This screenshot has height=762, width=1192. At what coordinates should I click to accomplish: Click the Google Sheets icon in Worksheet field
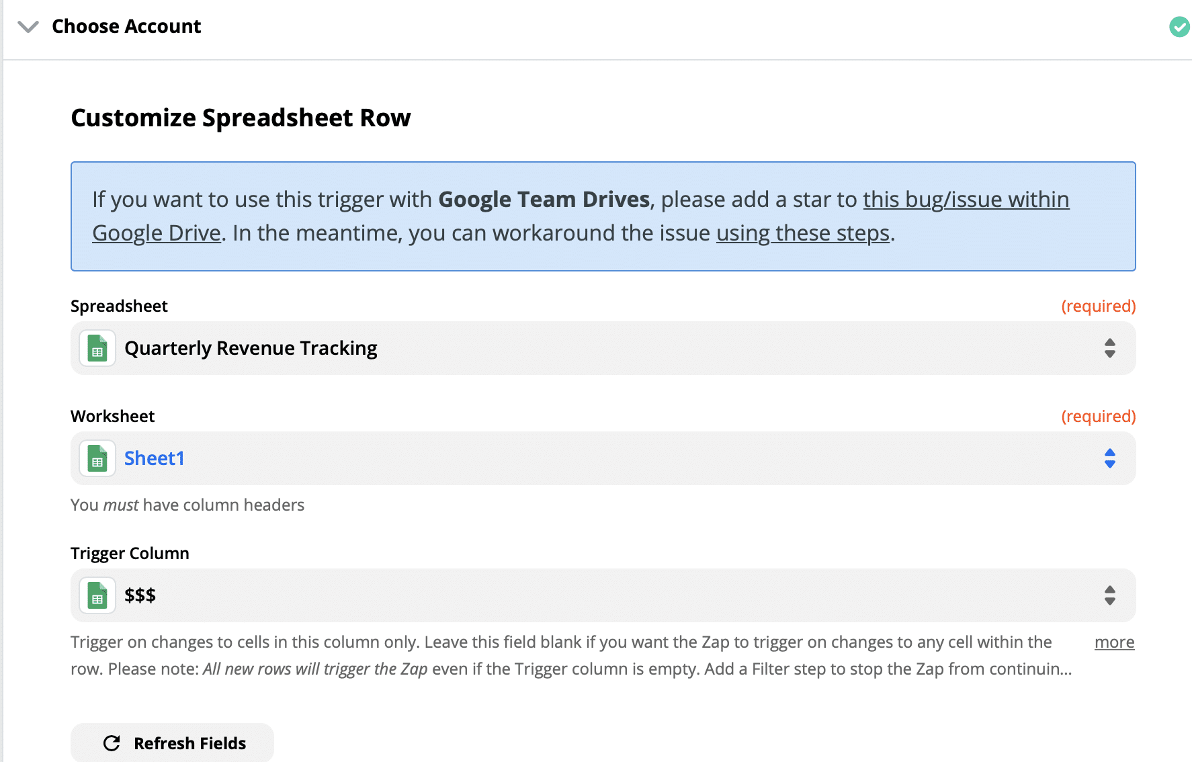point(97,458)
